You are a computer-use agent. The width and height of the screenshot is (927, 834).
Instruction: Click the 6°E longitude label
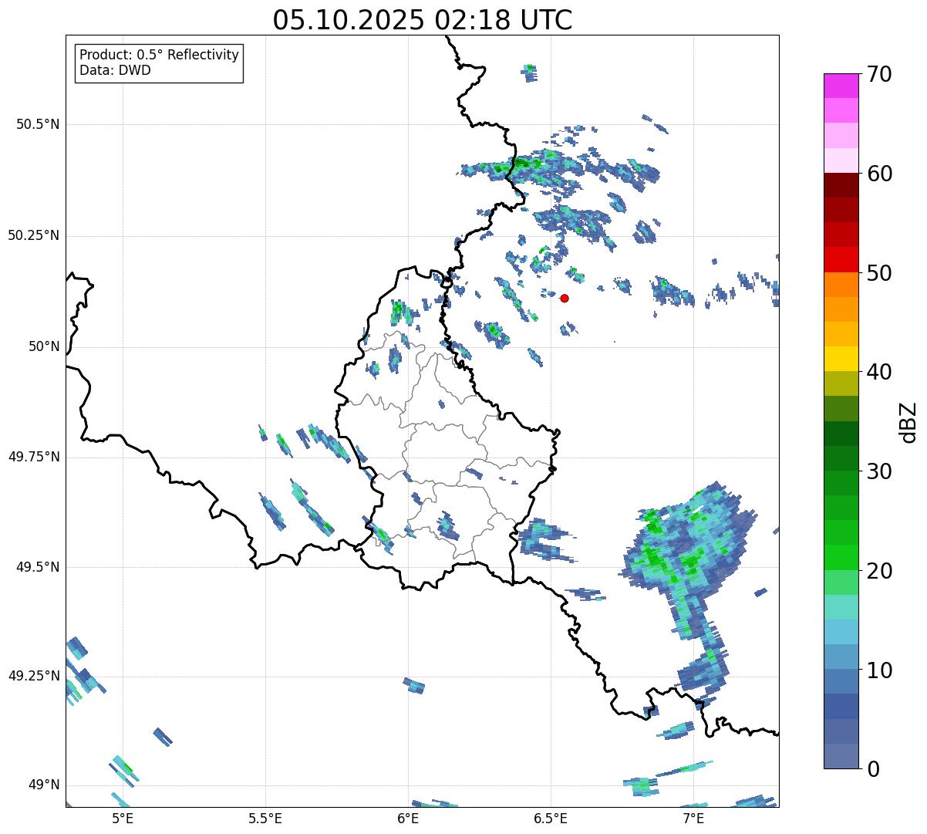pyautogui.click(x=408, y=818)
